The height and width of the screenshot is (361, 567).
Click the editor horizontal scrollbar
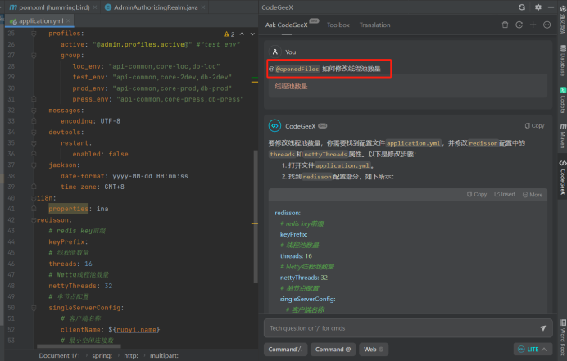pyautogui.click(x=79, y=346)
